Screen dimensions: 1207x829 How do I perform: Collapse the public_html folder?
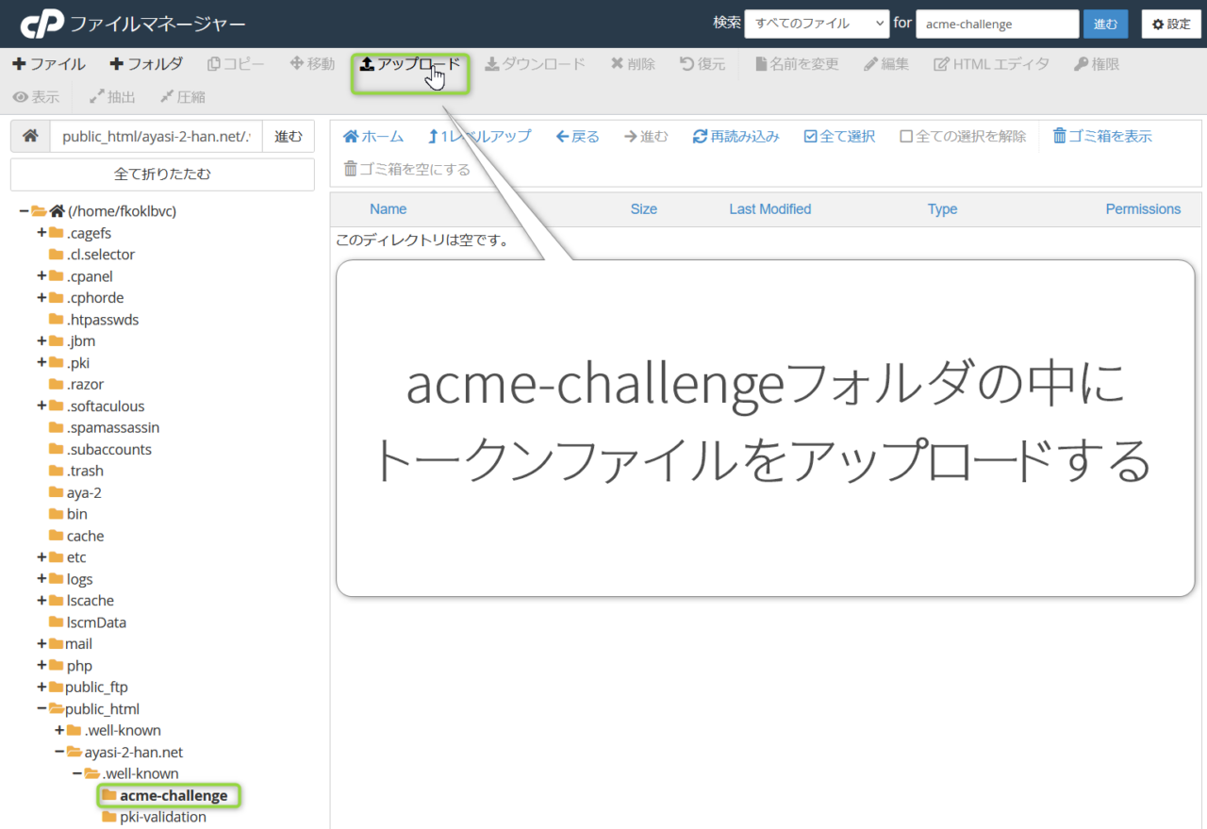coord(41,709)
